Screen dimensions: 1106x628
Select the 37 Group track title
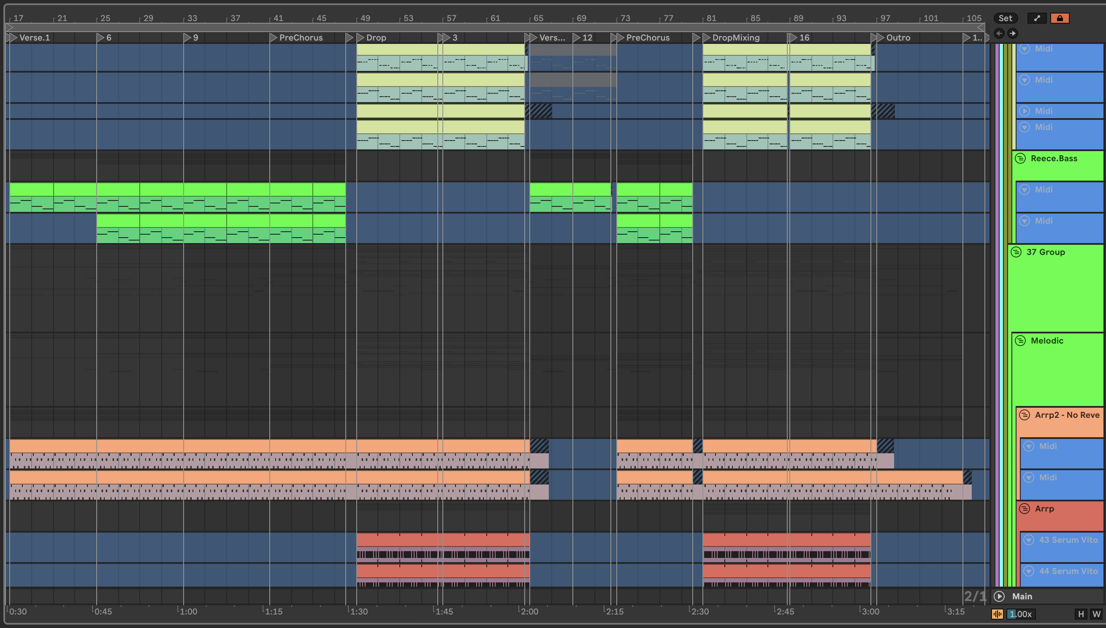tap(1046, 252)
